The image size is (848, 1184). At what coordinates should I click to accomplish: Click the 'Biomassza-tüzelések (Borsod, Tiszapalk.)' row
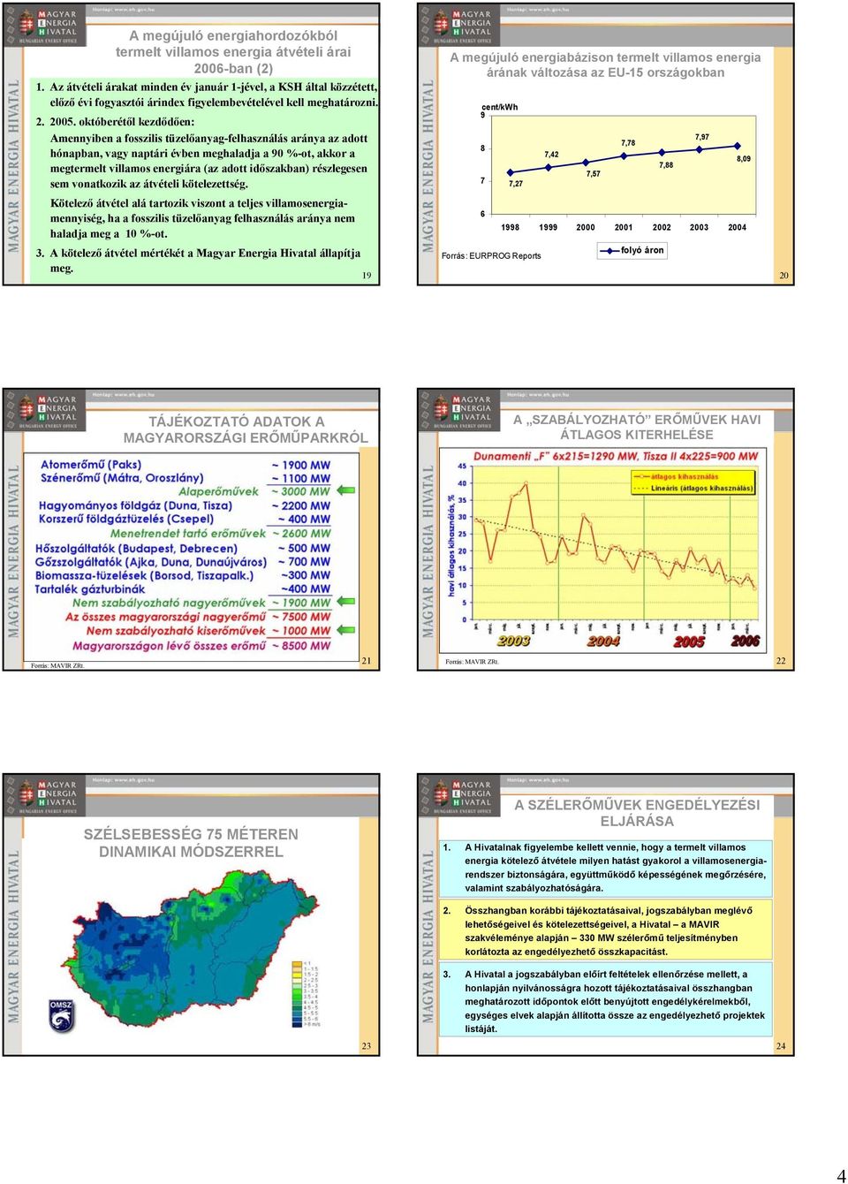click(x=184, y=575)
